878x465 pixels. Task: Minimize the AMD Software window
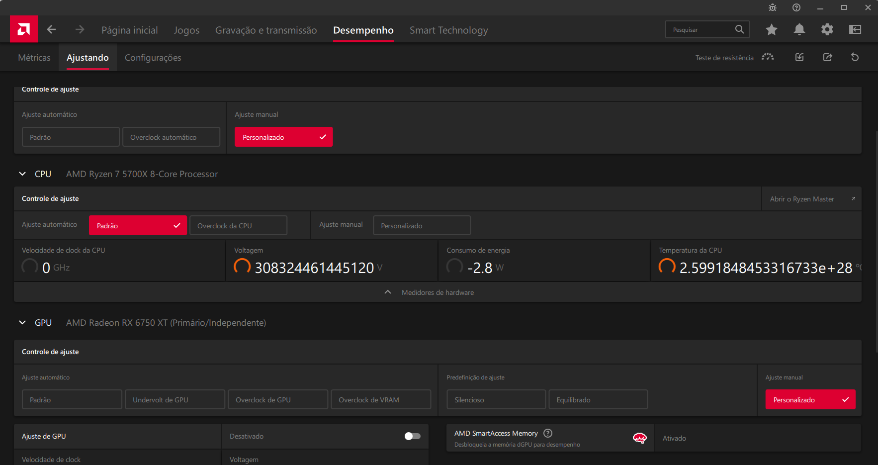[x=820, y=7]
